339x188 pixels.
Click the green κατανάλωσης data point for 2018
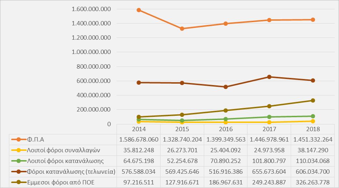[x=313, y=116]
